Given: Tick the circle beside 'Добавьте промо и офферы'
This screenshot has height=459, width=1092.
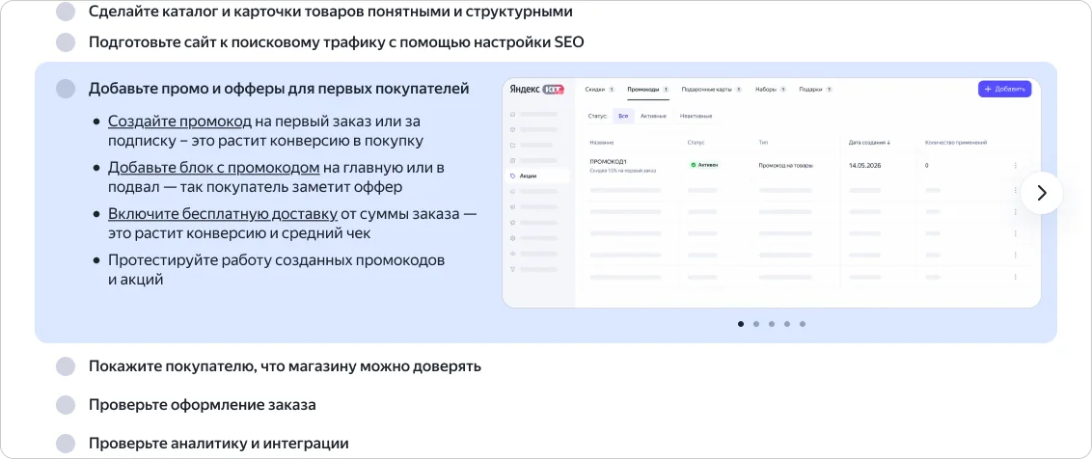Looking at the screenshot, I should [66, 89].
